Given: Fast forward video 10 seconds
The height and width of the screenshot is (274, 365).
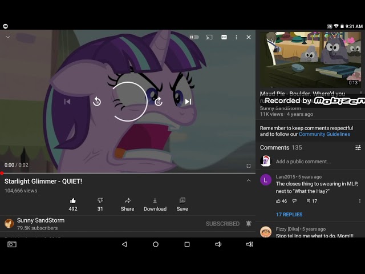Looking at the screenshot, I should tap(159, 102).
